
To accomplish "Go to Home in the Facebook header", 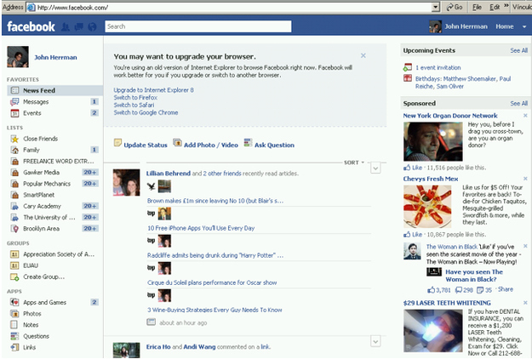I will (505, 26).
